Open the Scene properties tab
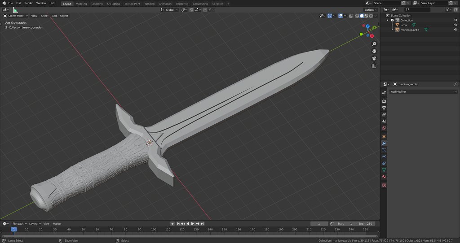Image resolution: width=460 pixels, height=243 pixels. point(384,121)
